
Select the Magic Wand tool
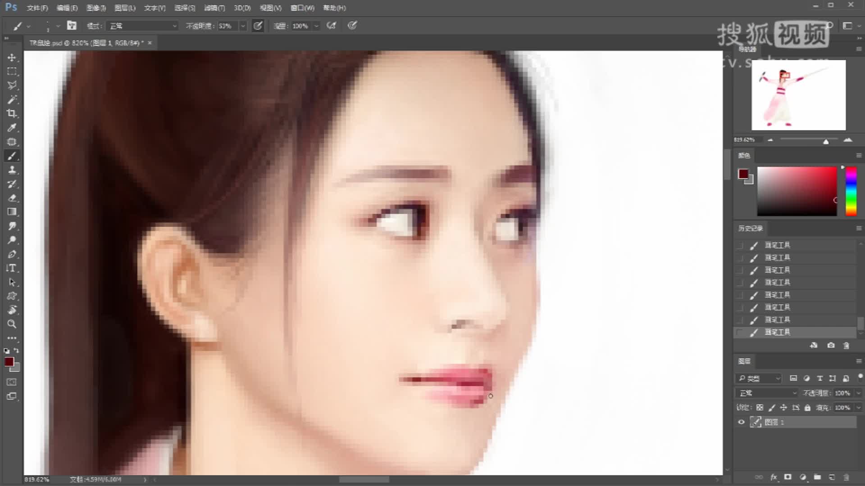click(12, 99)
